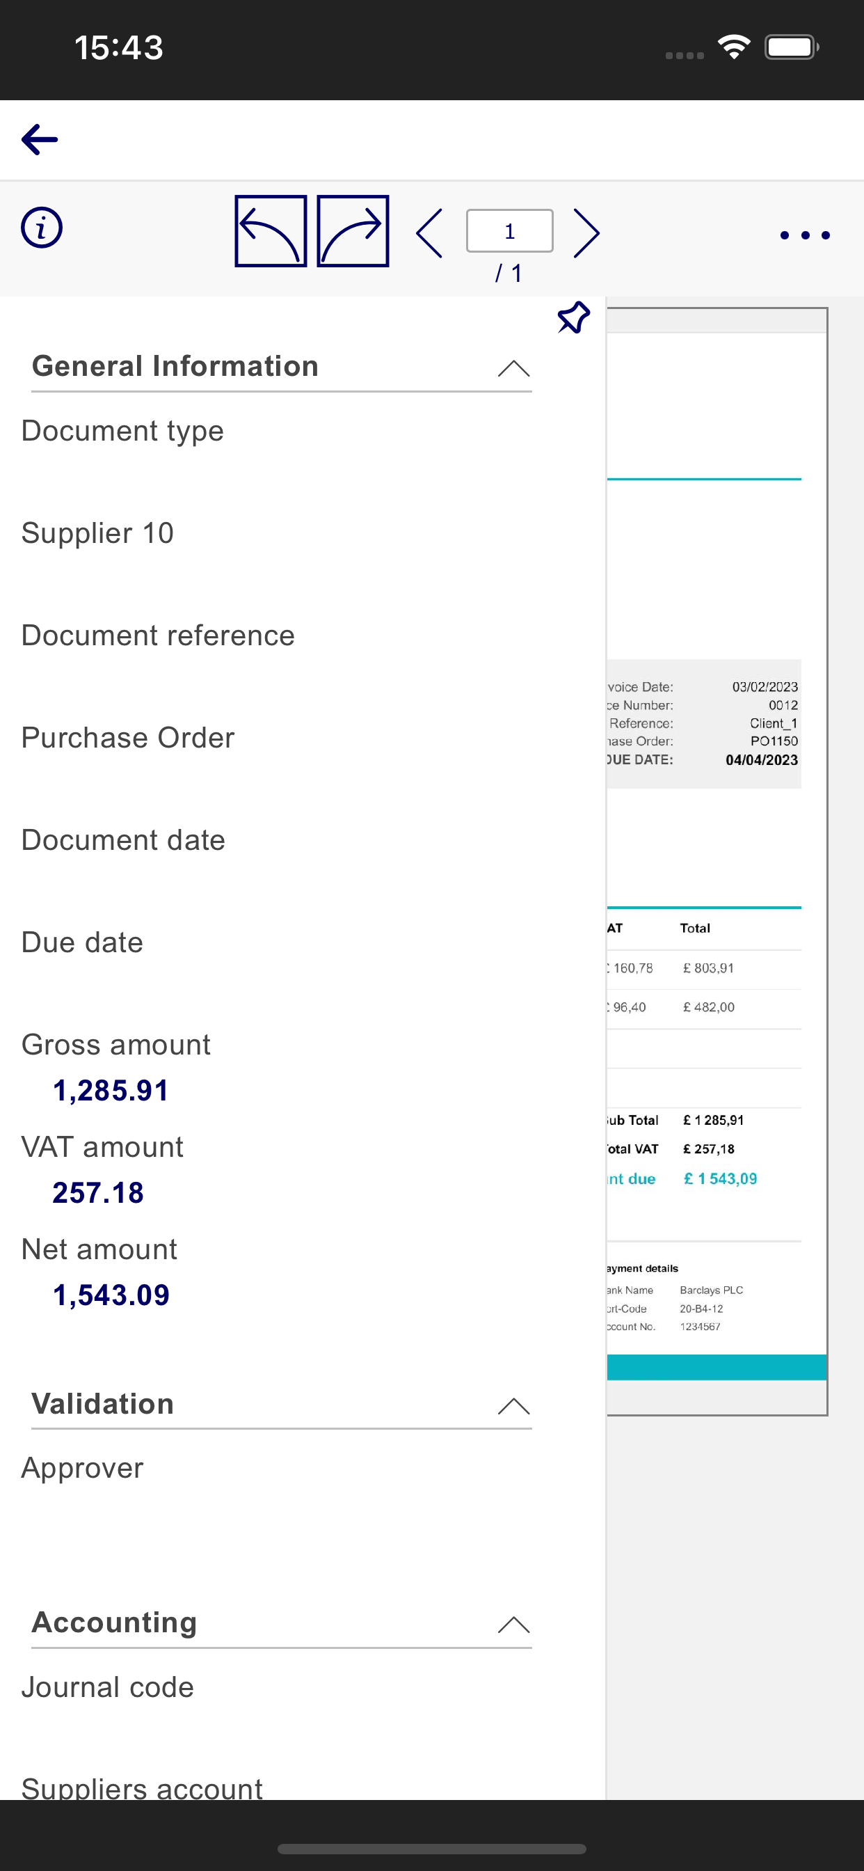Click the General Information heading
The image size is (864, 1871).
(x=175, y=366)
